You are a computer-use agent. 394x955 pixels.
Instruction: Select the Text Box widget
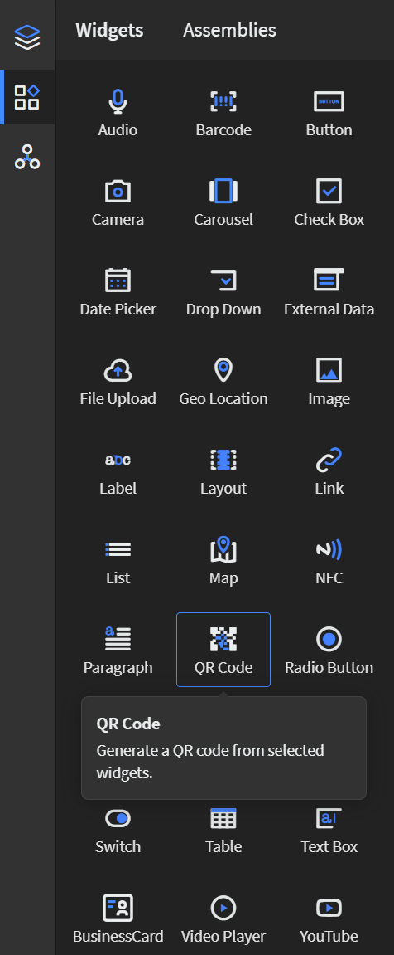[329, 830]
